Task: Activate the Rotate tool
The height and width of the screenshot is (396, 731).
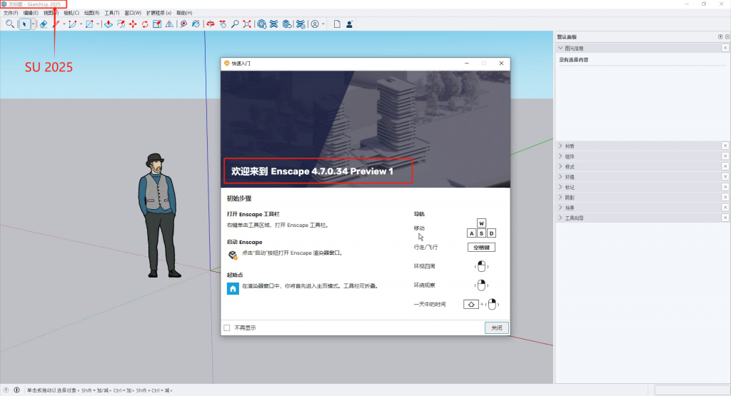Action: [x=145, y=24]
